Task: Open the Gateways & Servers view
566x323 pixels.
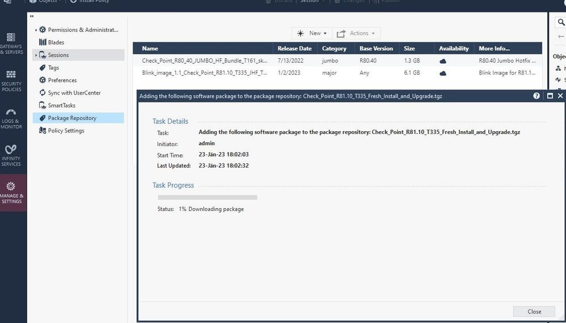Action: (x=11, y=44)
